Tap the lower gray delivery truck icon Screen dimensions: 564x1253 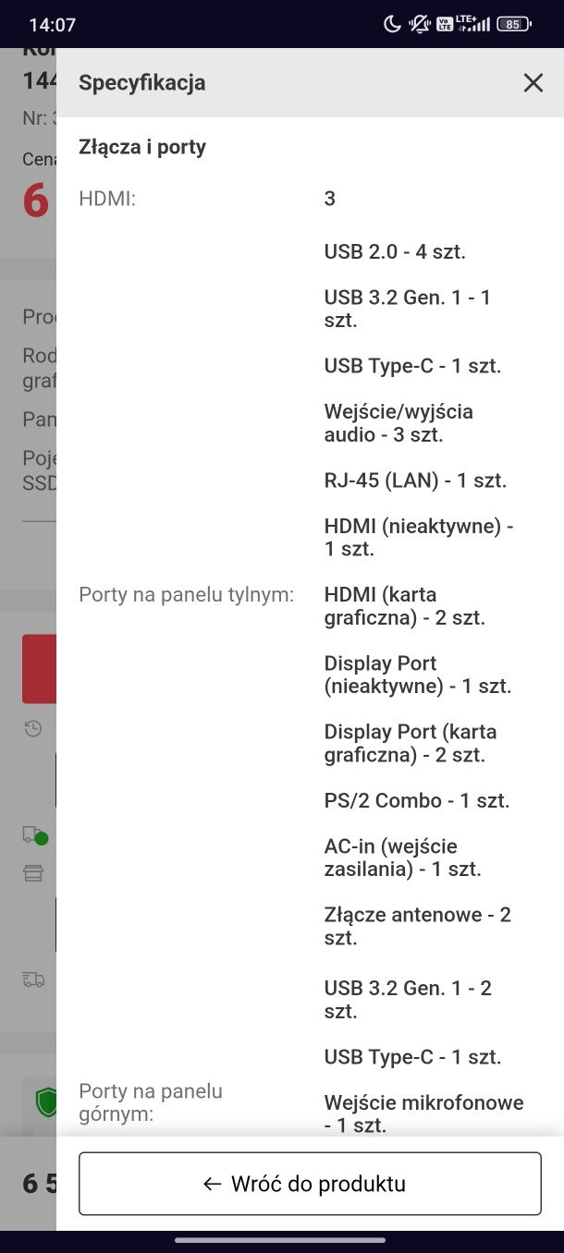[33, 979]
